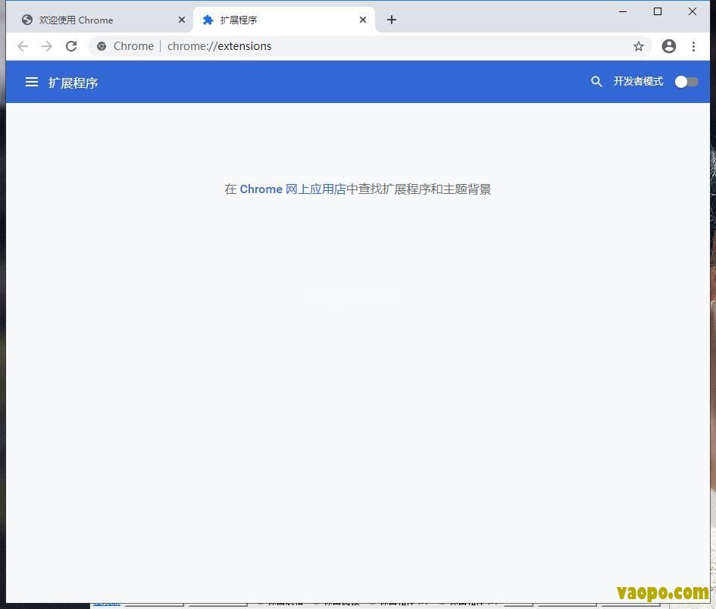This screenshot has width=716, height=609.
Task: Bookmark this page with the star icon
Action: coord(639,46)
